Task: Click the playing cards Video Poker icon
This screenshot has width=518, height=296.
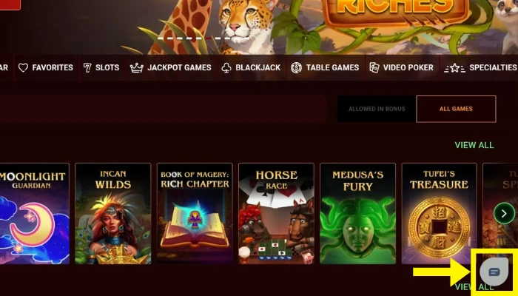Action: pos(374,68)
